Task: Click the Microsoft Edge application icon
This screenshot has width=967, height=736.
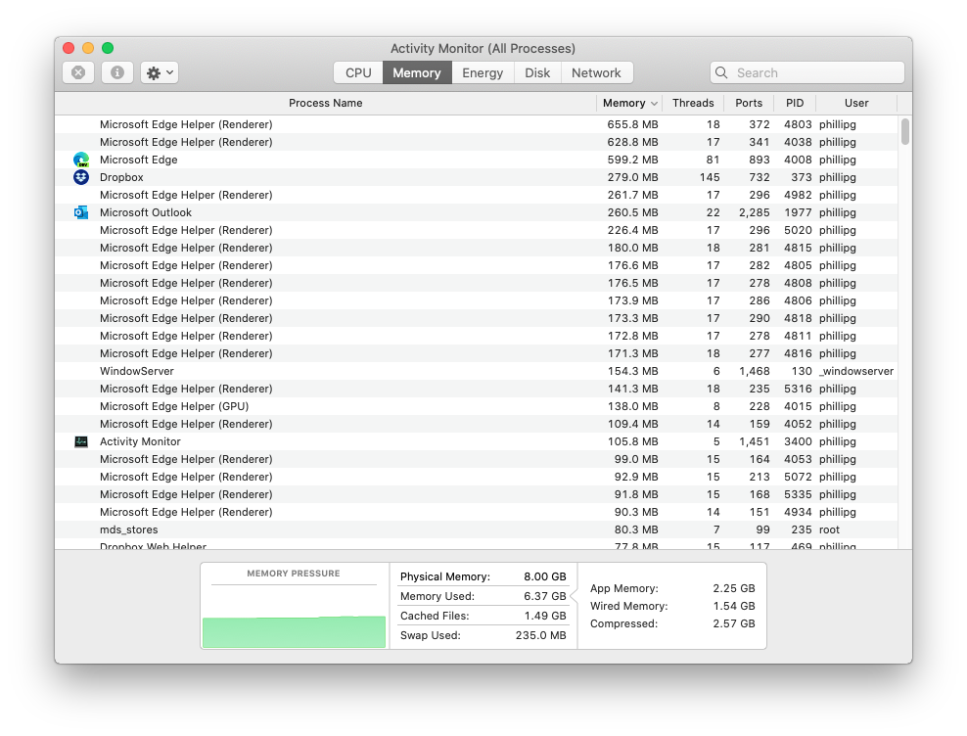Action: 81,160
